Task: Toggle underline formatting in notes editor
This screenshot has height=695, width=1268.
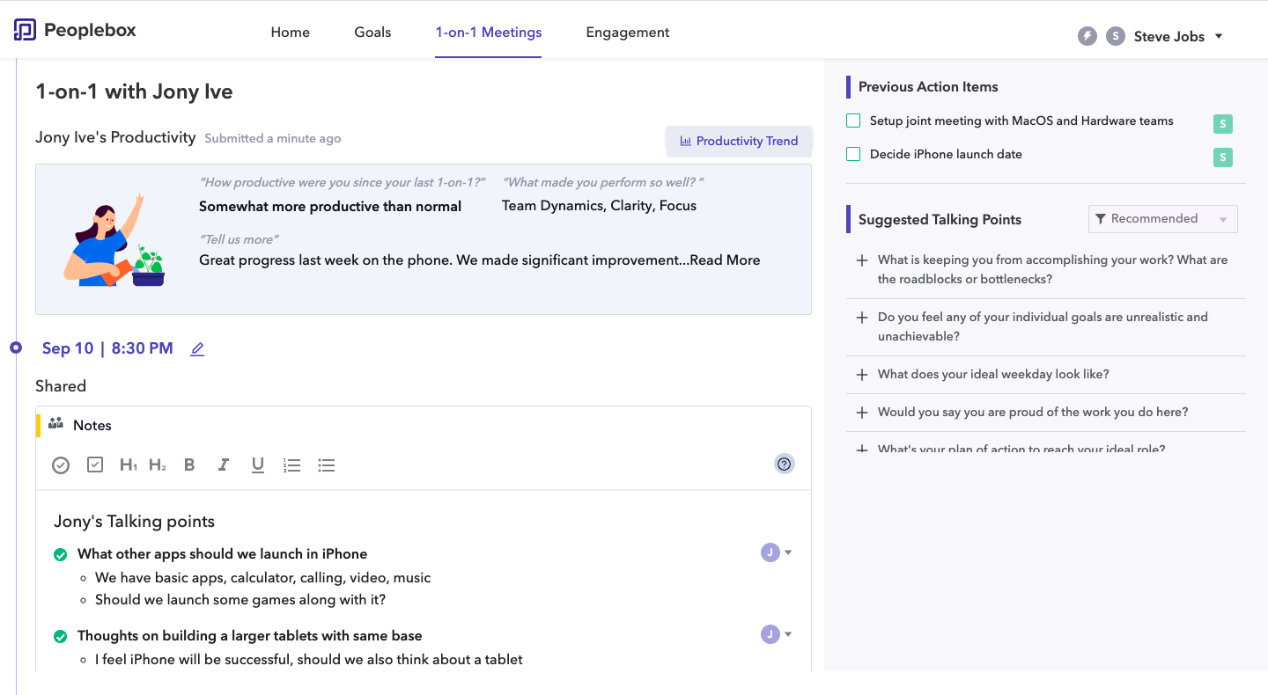Action: point(257,465)
